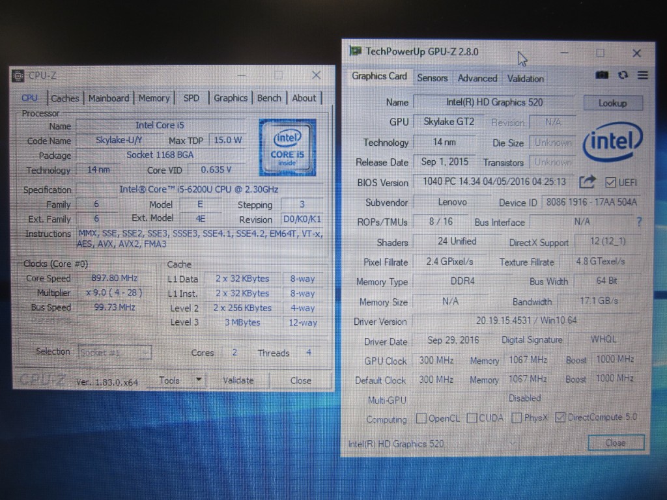Image resolution: width=667 pixels, height=500 pixels.
Task: Close the GPU-Z window with X
Action: point(636,53)
